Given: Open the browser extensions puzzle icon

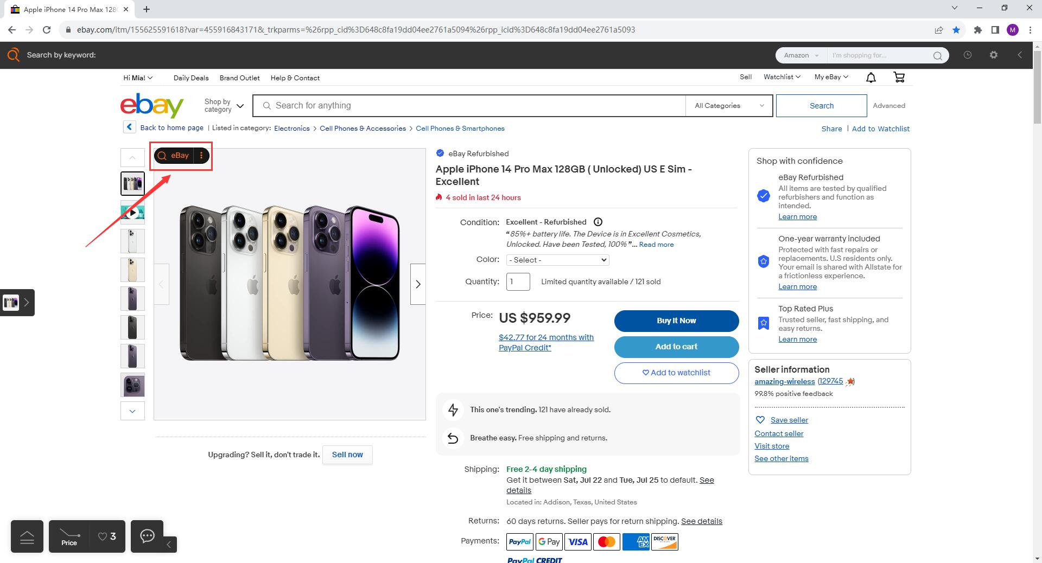Looking at the screenshot, I should 978,30.
